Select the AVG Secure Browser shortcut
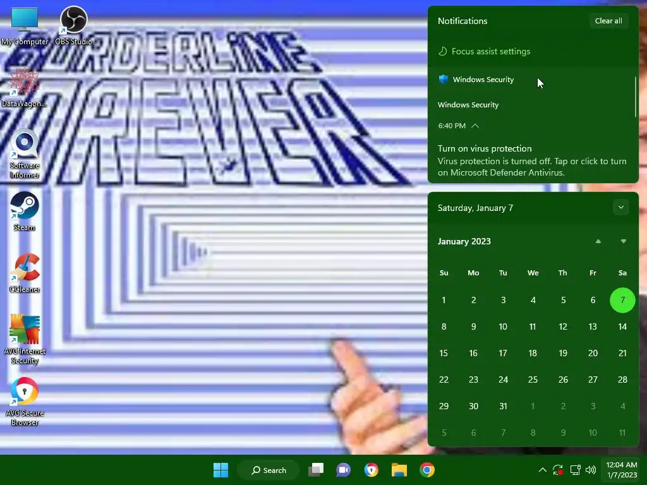Image resolution: width=647 pixels, height=485 pixels. pos(25,402)
